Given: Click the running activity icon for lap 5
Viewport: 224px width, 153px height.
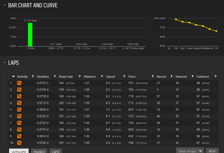Looking at the screenshot, I should pos(19,109).
